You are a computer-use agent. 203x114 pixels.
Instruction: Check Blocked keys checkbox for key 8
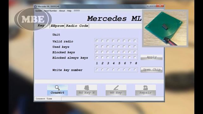135,52
